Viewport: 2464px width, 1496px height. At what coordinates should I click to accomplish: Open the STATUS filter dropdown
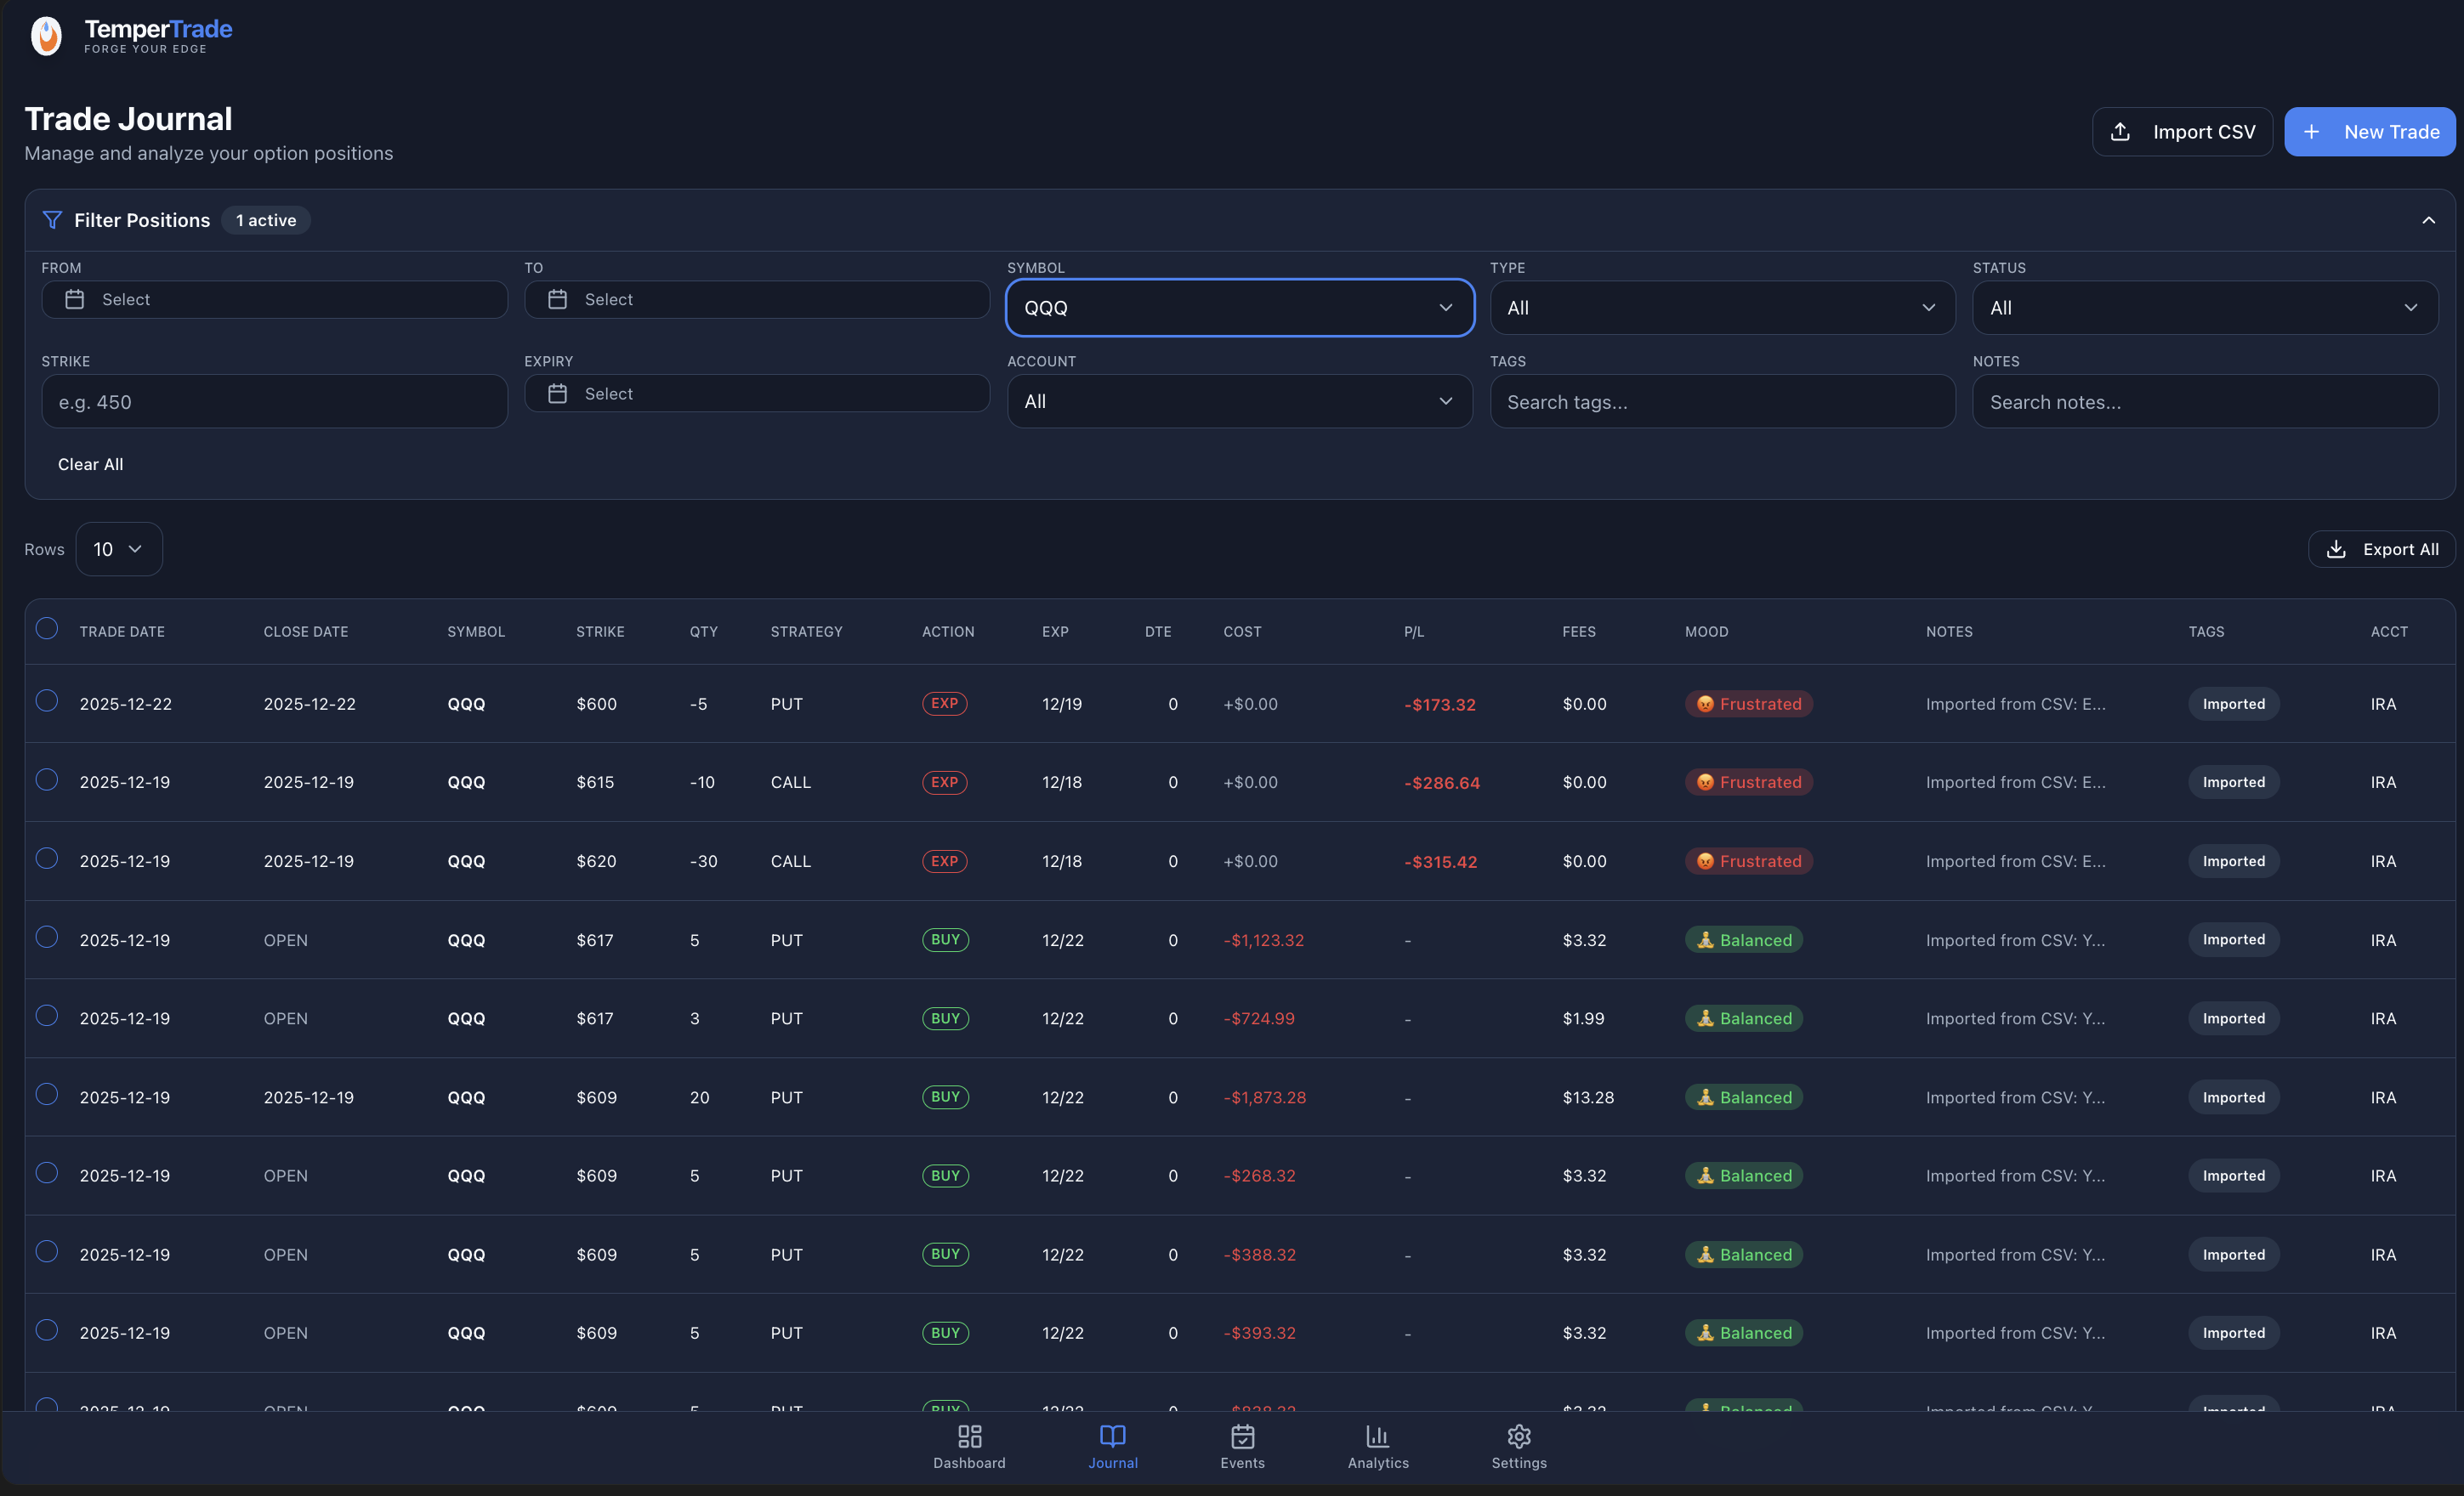(x=2204, y=308)
